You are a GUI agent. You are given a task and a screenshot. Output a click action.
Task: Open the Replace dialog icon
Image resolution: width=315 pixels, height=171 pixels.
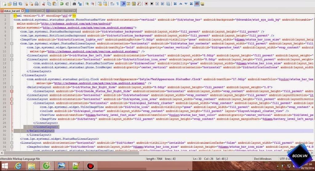pyautogui.click(x=80, y=4)
